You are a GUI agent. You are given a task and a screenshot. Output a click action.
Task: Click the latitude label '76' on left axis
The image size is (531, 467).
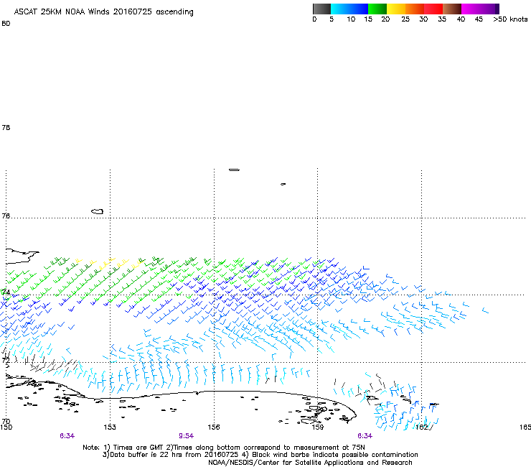point(6,216)
